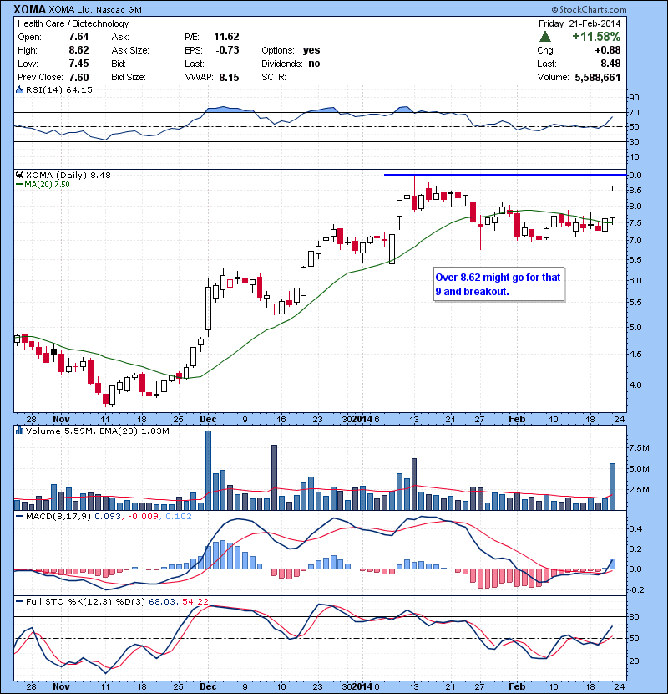Click the 9.0 price axis label
The width and height of the screenshot is (668, 694).
click(635, 176)
